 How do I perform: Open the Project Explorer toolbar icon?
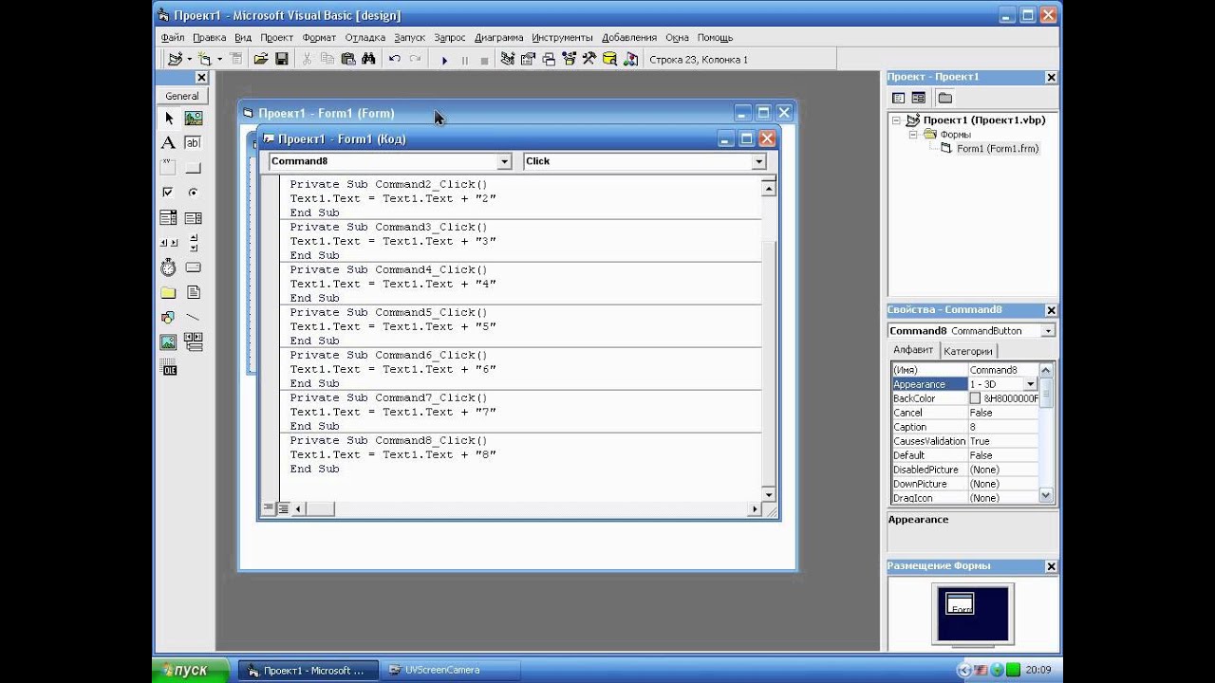pos(508,59)
